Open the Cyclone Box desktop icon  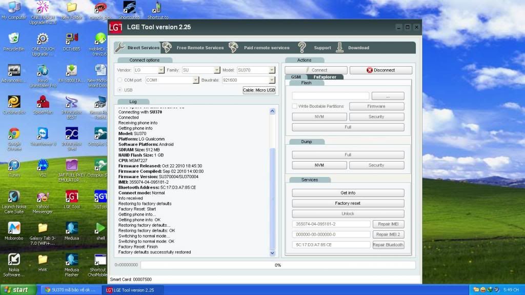coord(14,105)
